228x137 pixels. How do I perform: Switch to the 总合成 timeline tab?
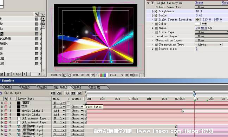pyautogui.click(x=96, y=87)
